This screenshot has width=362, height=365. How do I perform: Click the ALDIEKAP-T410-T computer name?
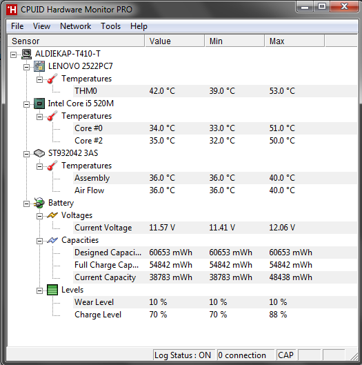68,54
